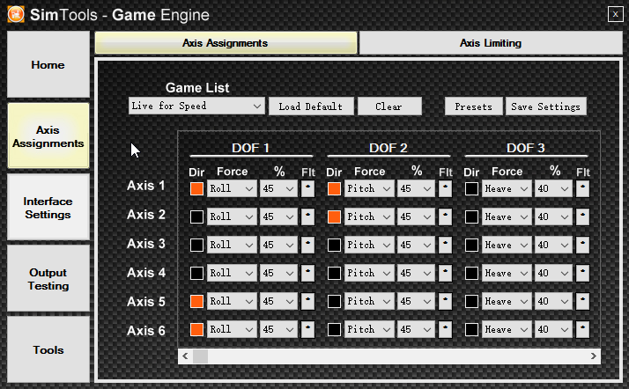
Task: Click Axis 5 DOF 3 Flt button
Action: 582,301
